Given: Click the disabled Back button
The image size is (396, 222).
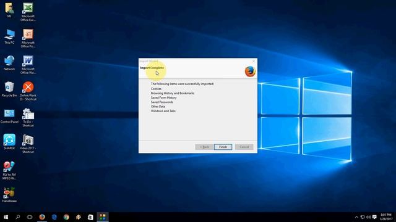Looking at the screenshot, I should coord(204,147).
